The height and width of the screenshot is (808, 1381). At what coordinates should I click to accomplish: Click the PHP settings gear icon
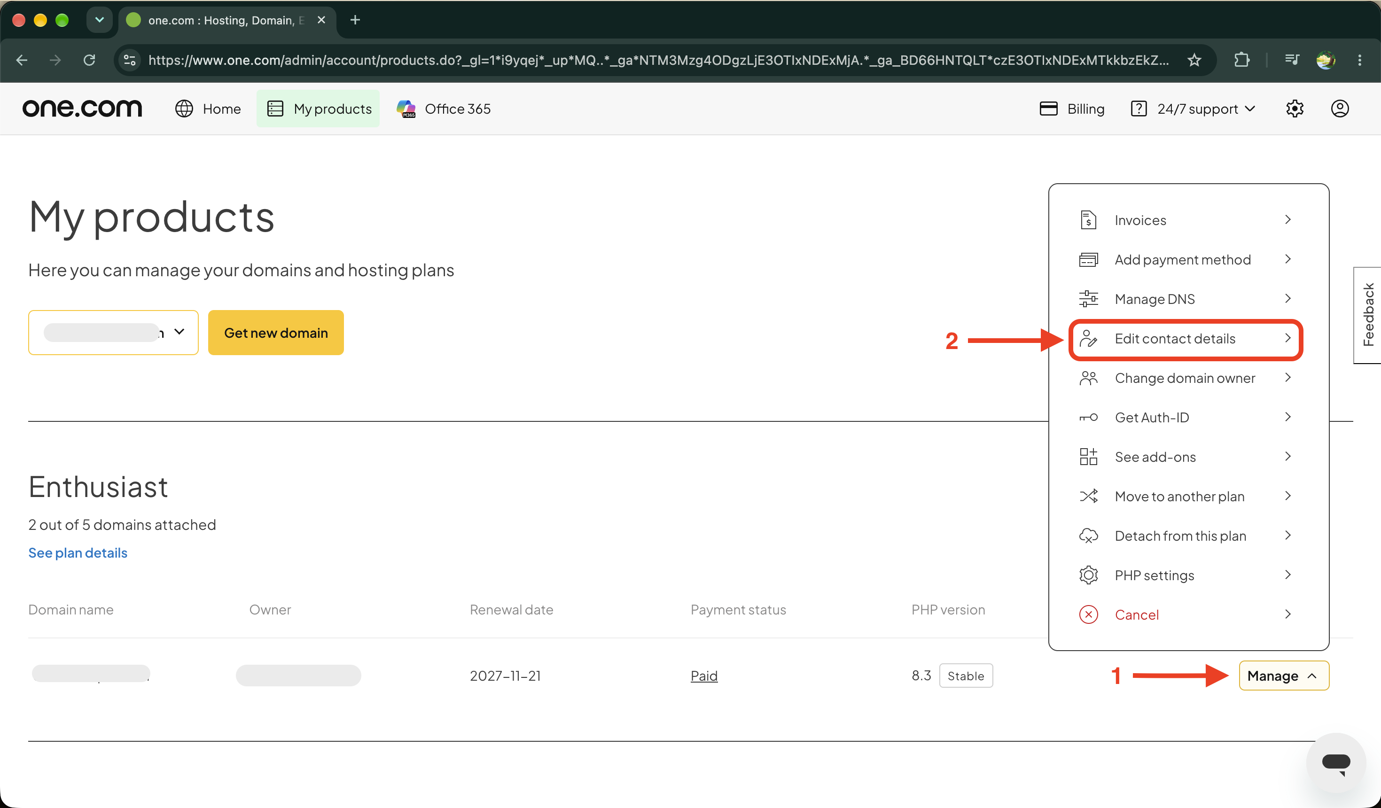click(x=1088, y=575)
